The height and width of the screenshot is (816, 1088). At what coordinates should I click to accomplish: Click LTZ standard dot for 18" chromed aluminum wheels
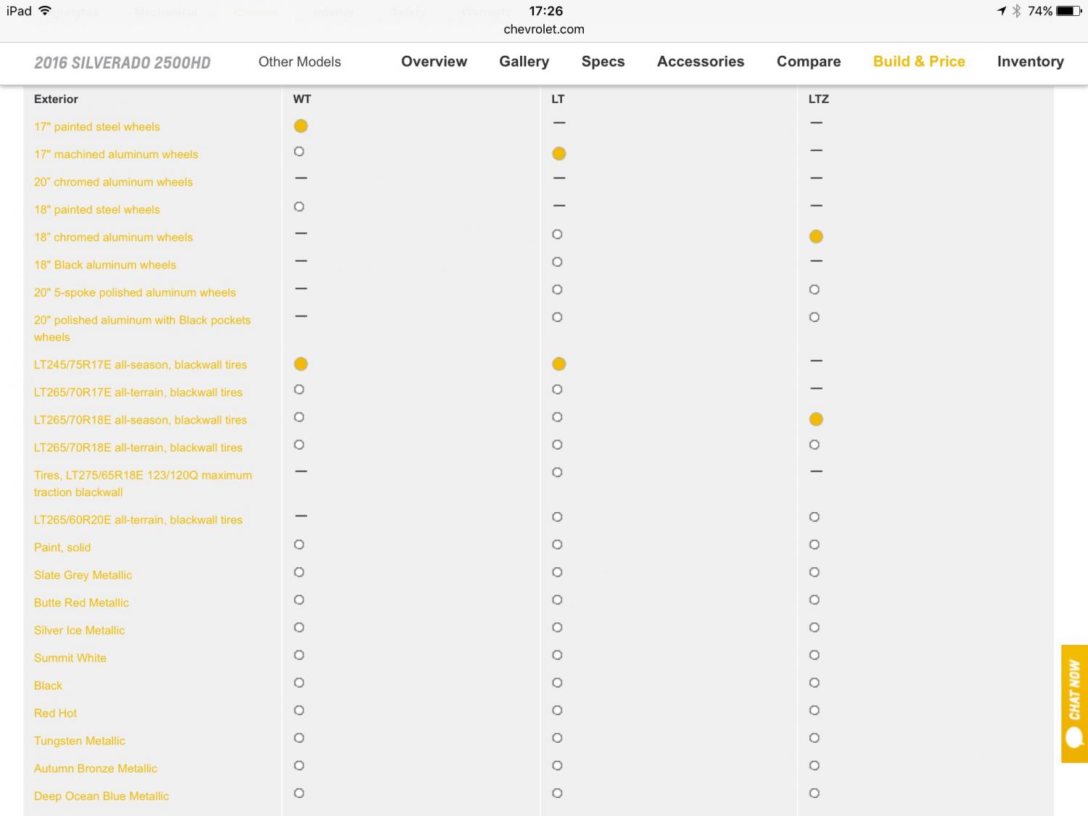click(x=816, y=236)
